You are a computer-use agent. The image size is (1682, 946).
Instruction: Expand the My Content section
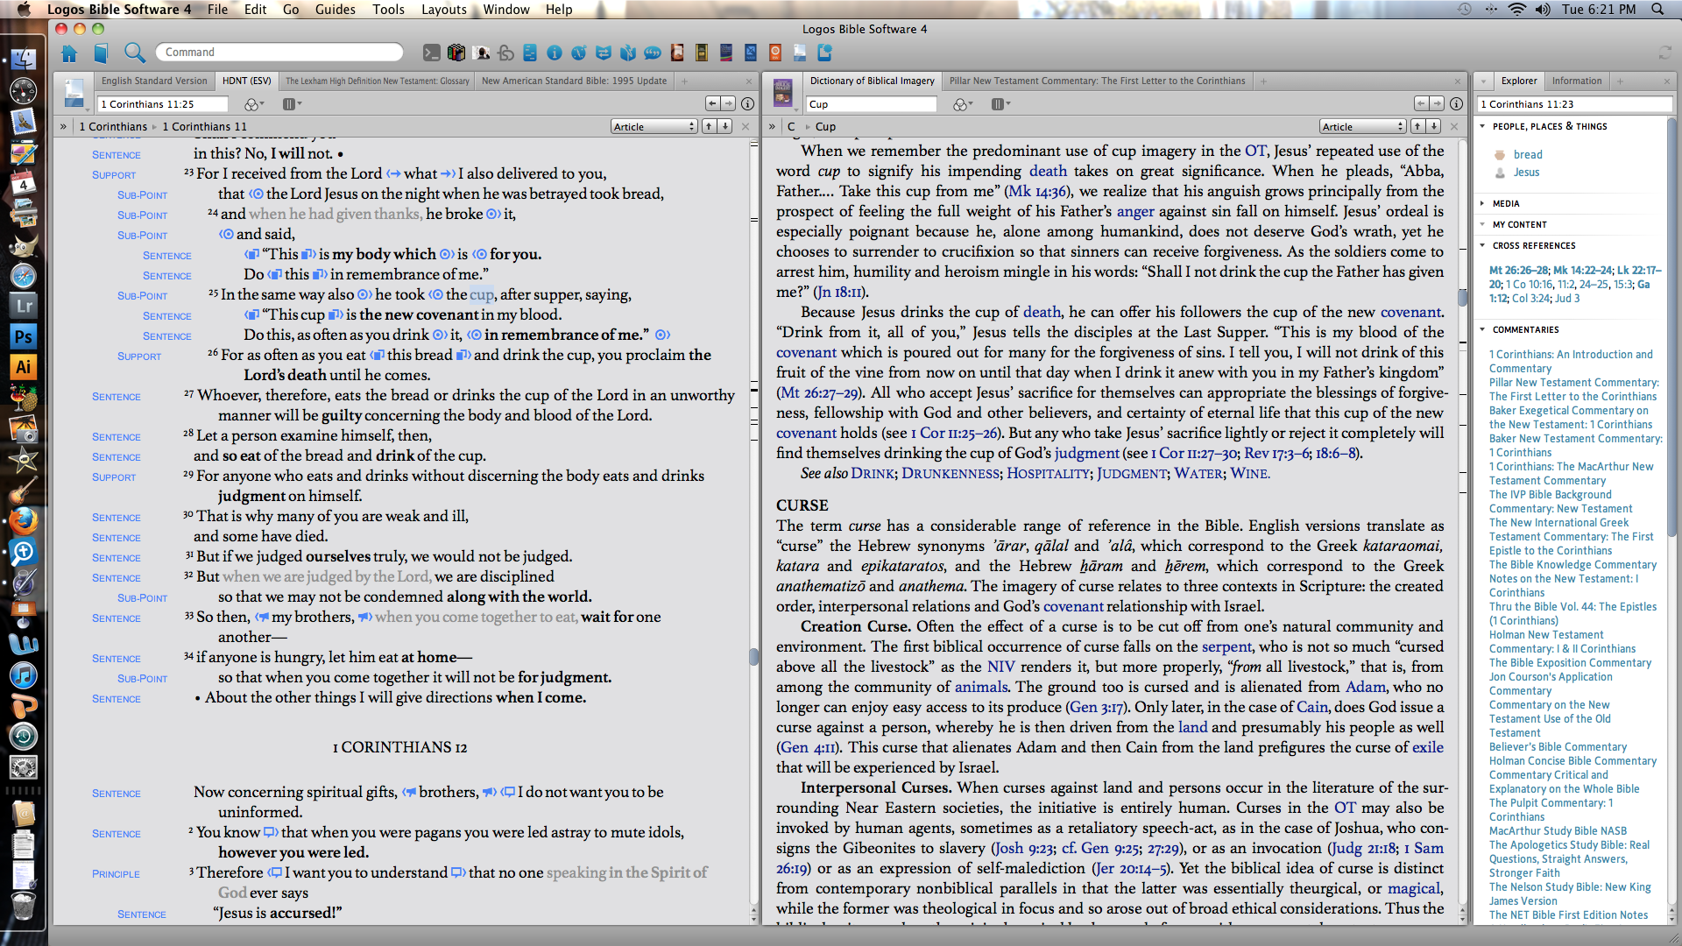pos(1482,224)
